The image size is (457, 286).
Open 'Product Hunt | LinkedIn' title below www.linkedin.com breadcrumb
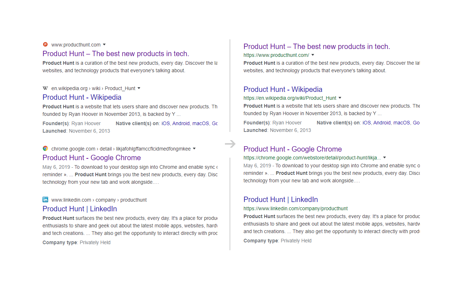(x=80, y=209)
